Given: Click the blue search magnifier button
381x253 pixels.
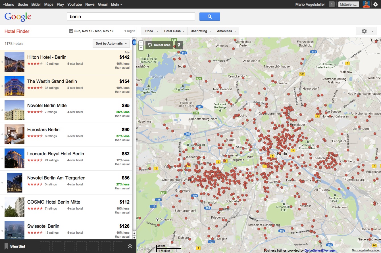Looking at the screenshot, I should pos(210,16).
